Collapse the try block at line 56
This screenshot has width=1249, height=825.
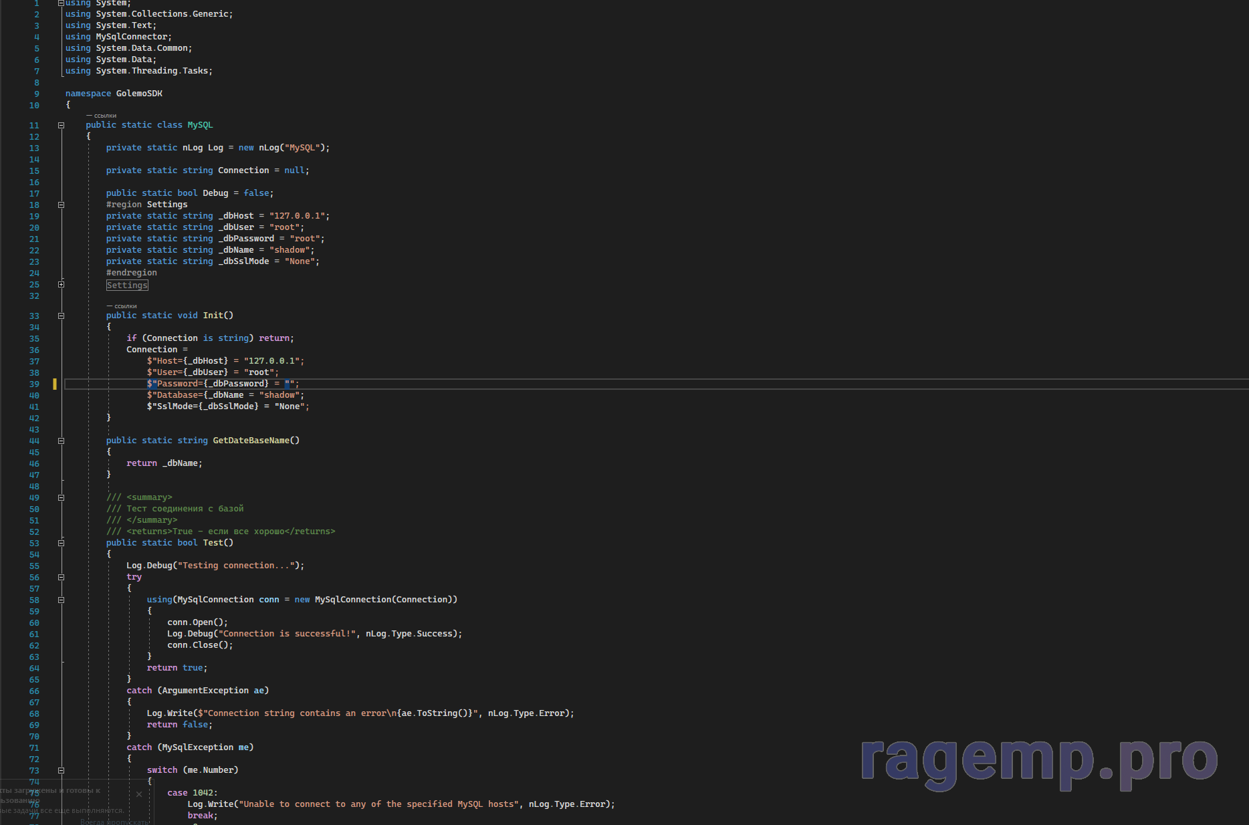coord(61,577)
